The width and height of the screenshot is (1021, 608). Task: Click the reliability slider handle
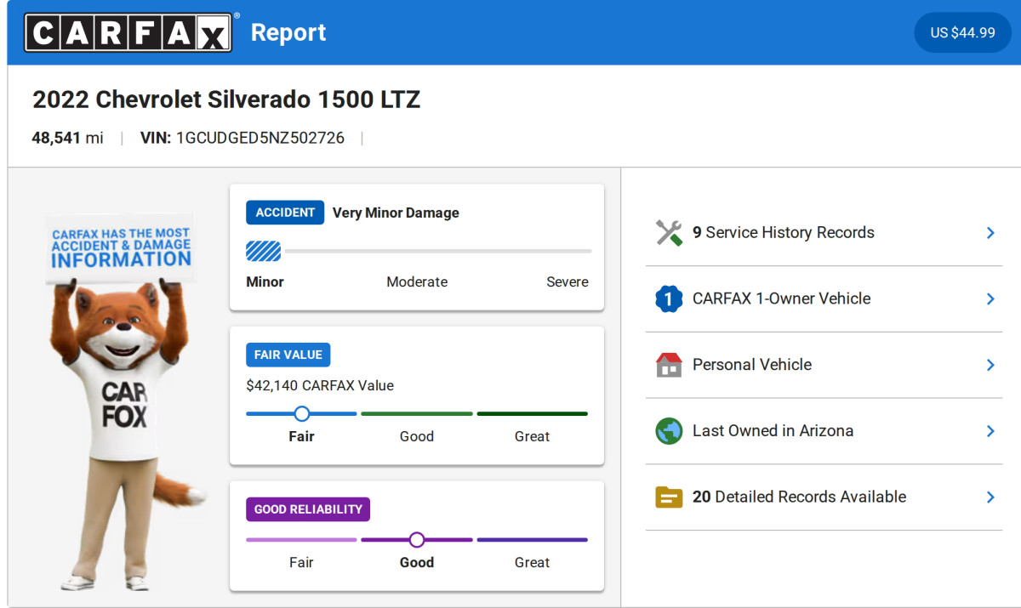pyautogui.click(x=416, y=539)
